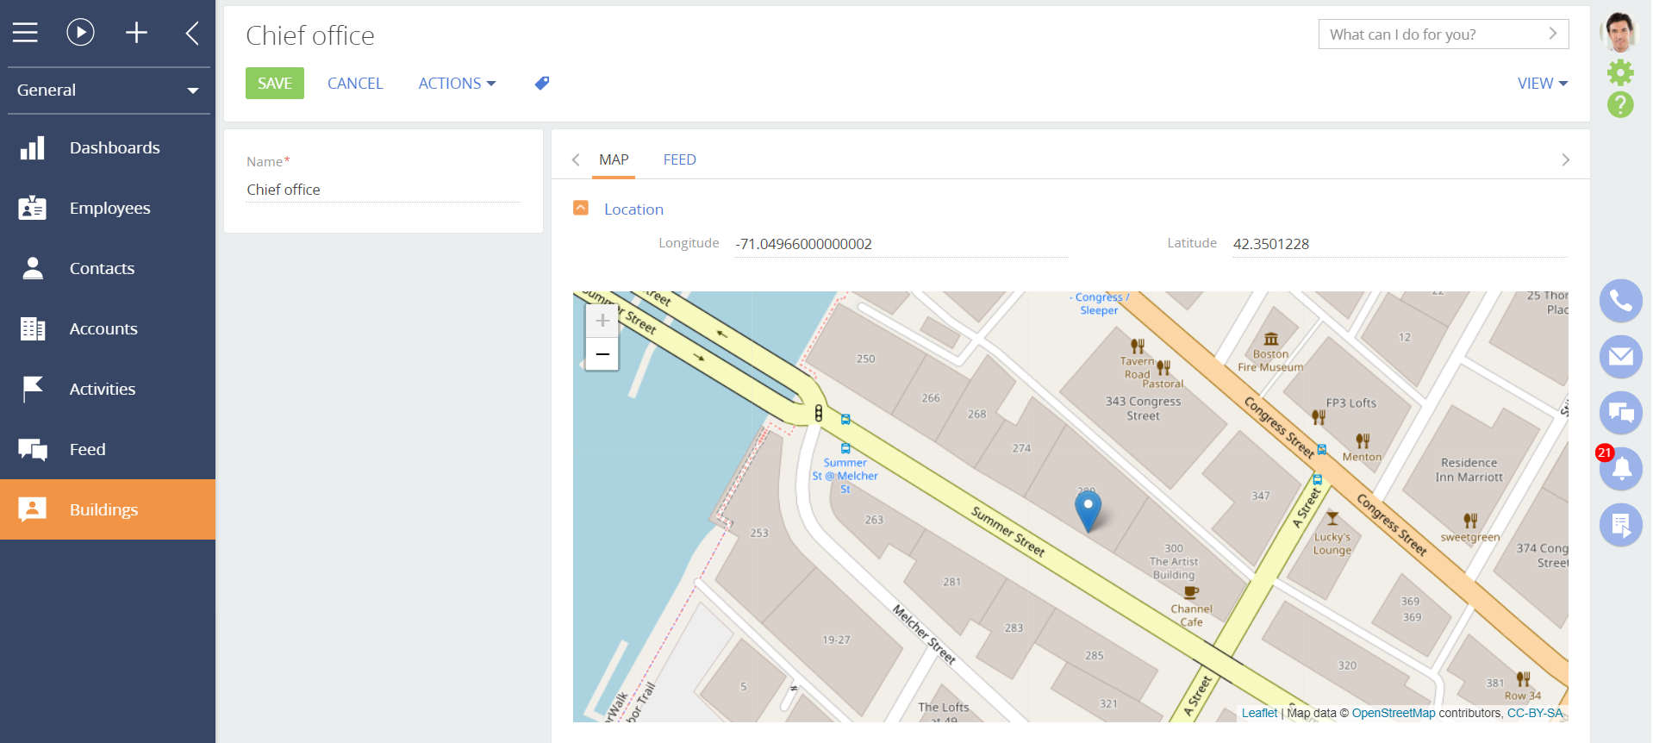The image size is (1653, 743).
Task: Open Employees section in sidebar
Action: 109,208
